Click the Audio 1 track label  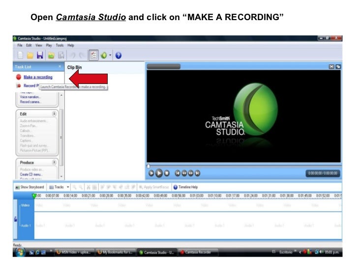click(x=26, y=225)
